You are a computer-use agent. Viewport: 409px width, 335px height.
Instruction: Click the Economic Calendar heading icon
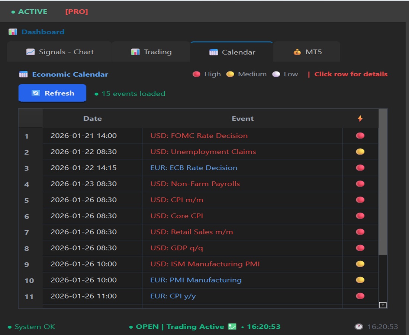coord(23,74)
